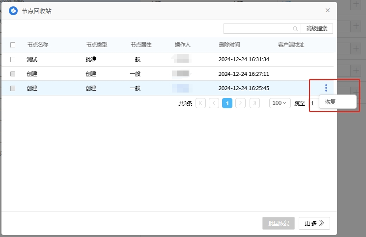The width and height of the screenshot is (366, 237).
Task: Click the blue app logo in dialog title
Action: [x=13, y=10]
